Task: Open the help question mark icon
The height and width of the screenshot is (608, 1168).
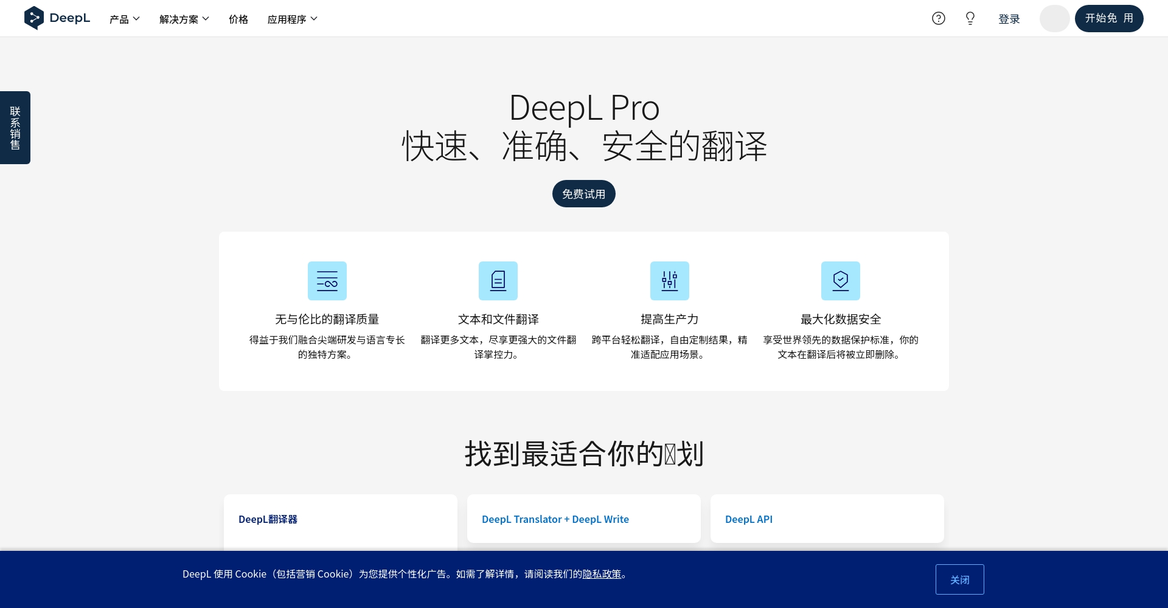Action: pos(939,18)
